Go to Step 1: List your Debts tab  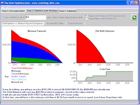pyautogui.click(x=13, y=11)
